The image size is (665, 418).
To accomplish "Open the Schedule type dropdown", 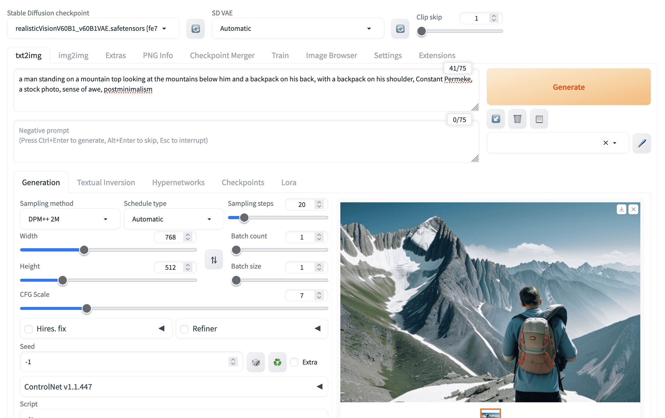I will (174, 219).
